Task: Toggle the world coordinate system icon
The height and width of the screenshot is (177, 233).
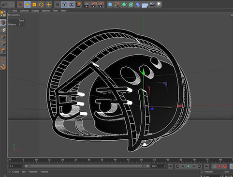Action: click(x=79, y=4)
